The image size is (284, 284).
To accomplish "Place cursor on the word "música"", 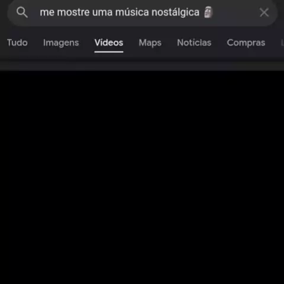I will [132, 12].
